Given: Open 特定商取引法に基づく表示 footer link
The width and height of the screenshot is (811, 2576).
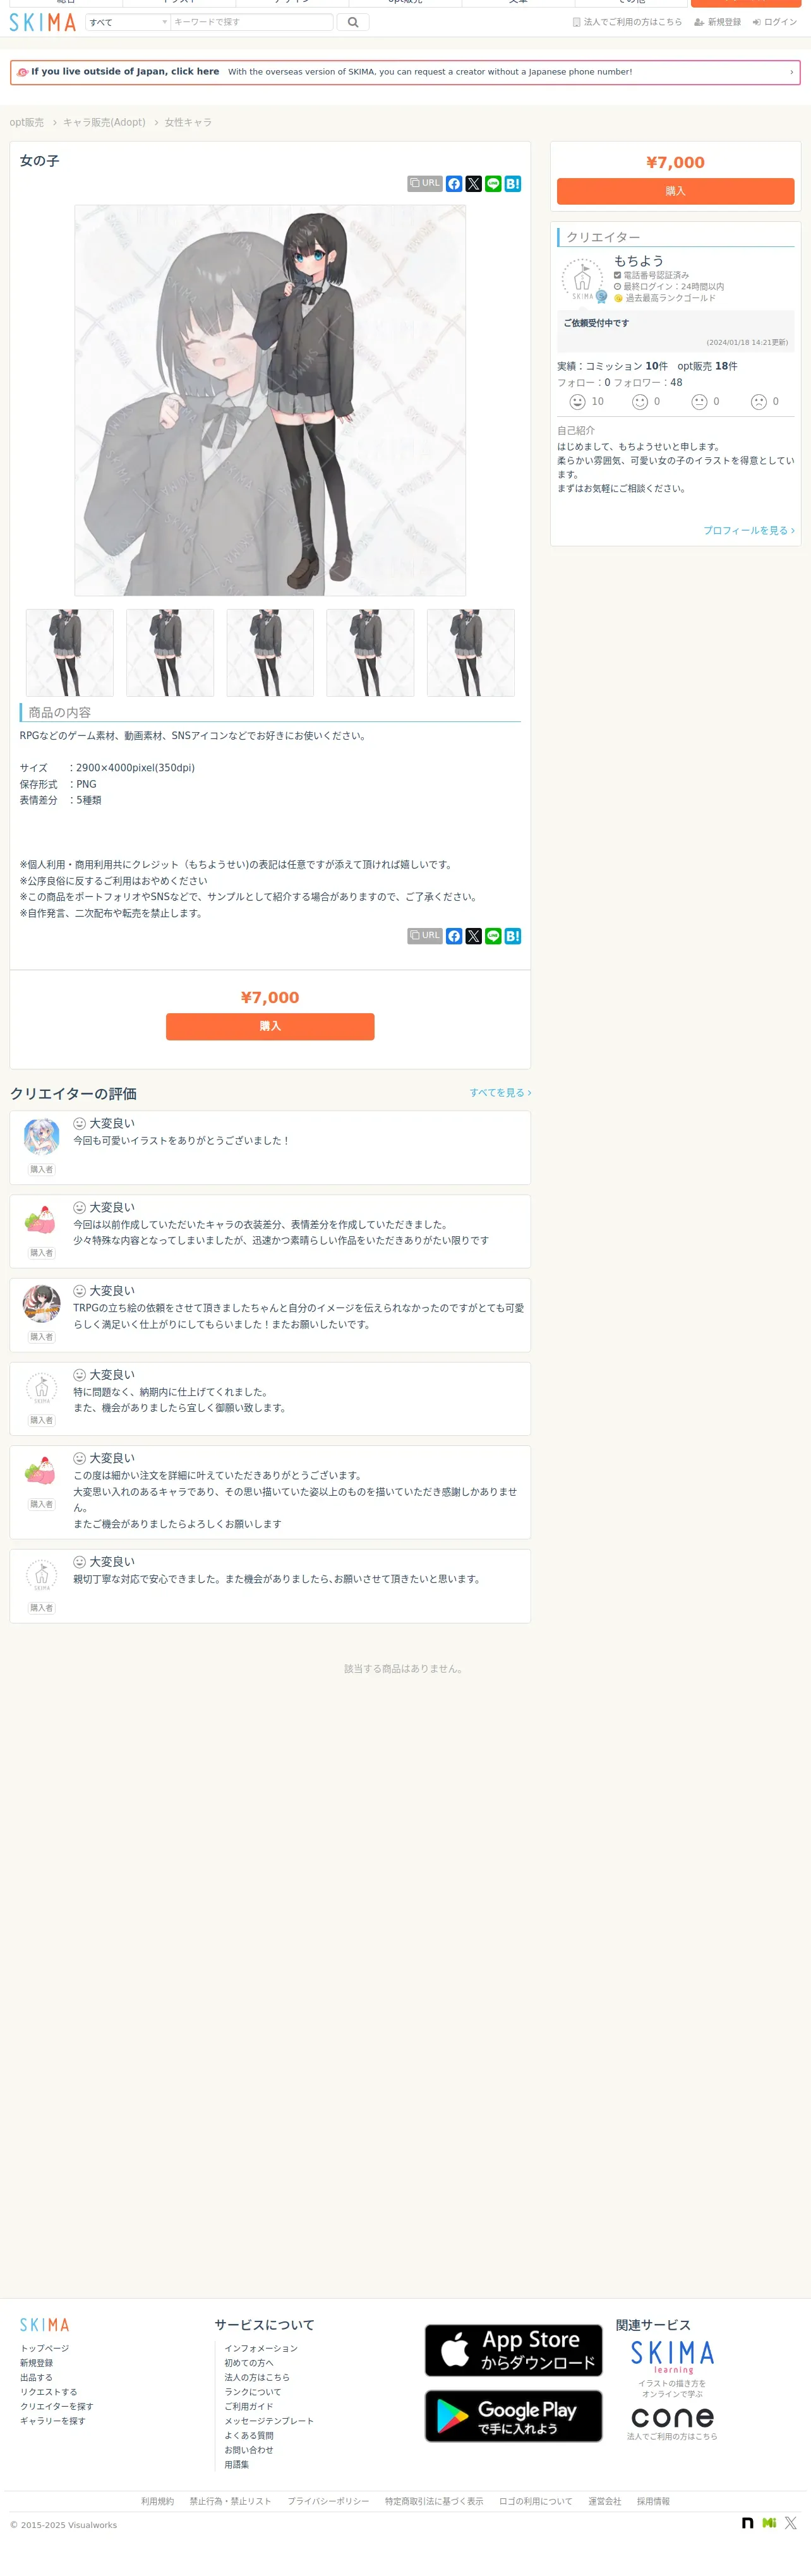Looking at the screenshot, I should pos(434,2501).
